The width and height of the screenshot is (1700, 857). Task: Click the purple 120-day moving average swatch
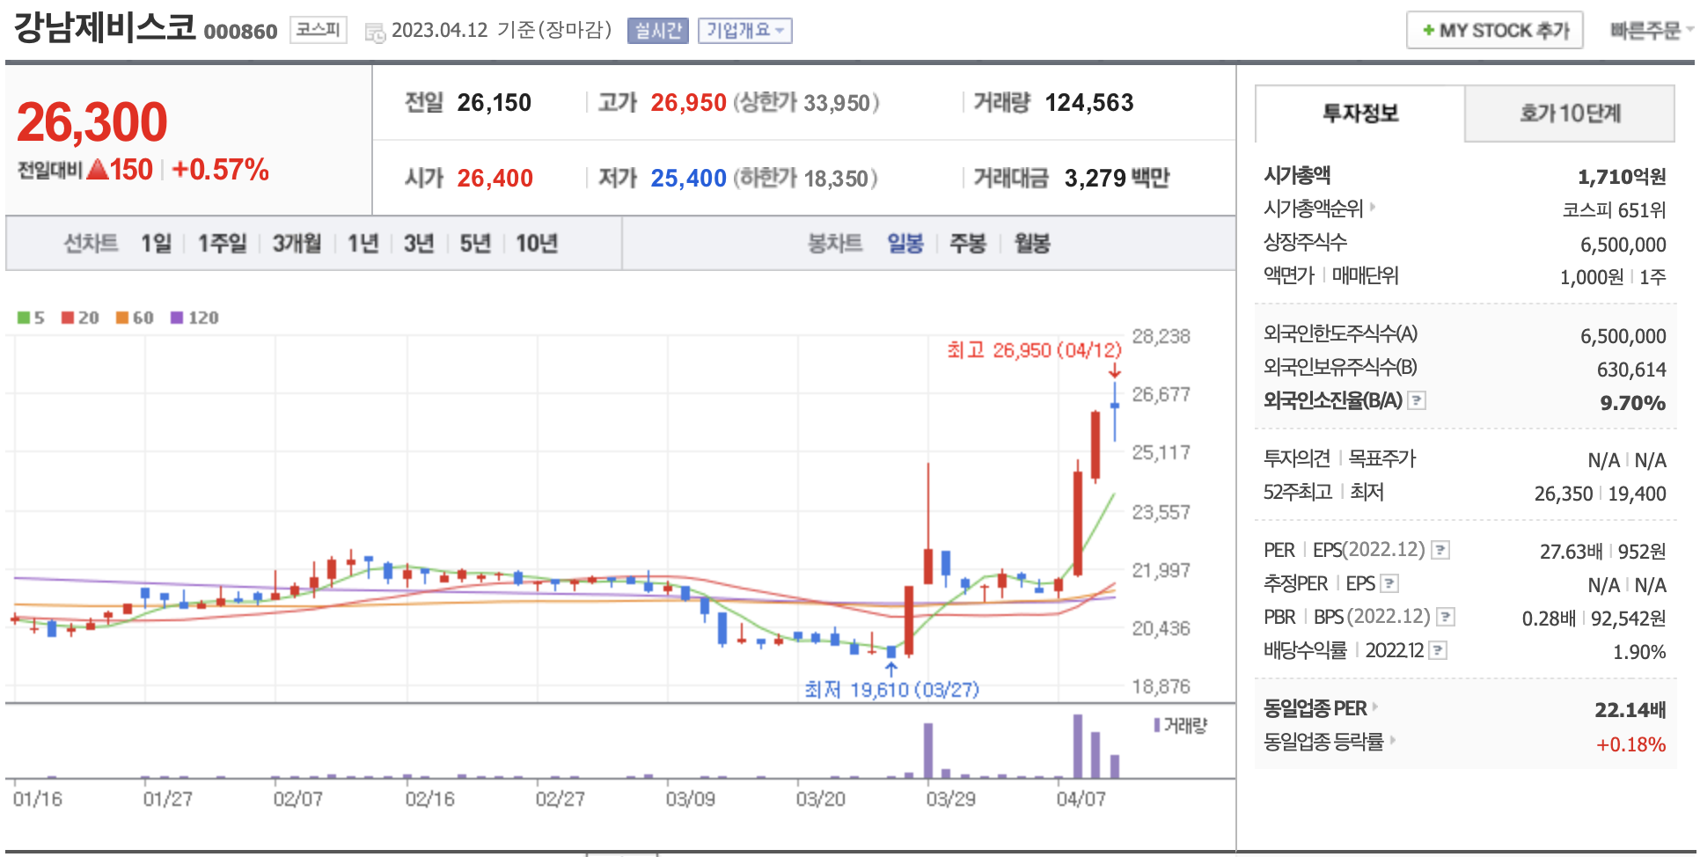coord(177,318)
